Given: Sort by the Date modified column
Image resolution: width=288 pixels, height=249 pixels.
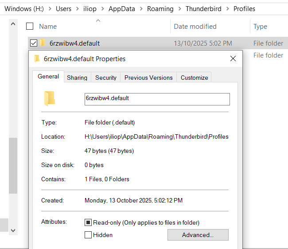Looking at the screenshot, I should [x=195, y=27].
